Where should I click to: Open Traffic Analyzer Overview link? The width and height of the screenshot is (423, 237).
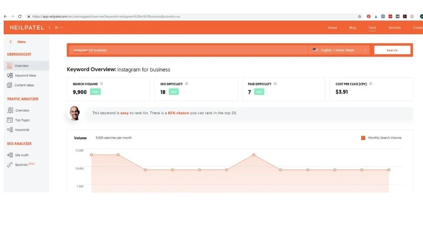[x=22, y=110]
